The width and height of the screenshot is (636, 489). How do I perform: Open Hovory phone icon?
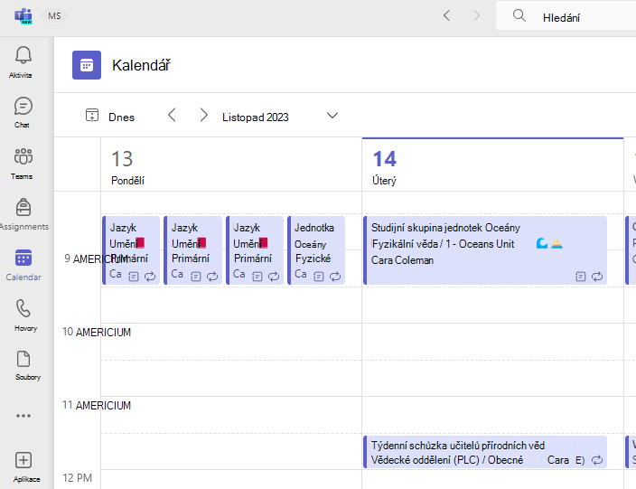23,308
